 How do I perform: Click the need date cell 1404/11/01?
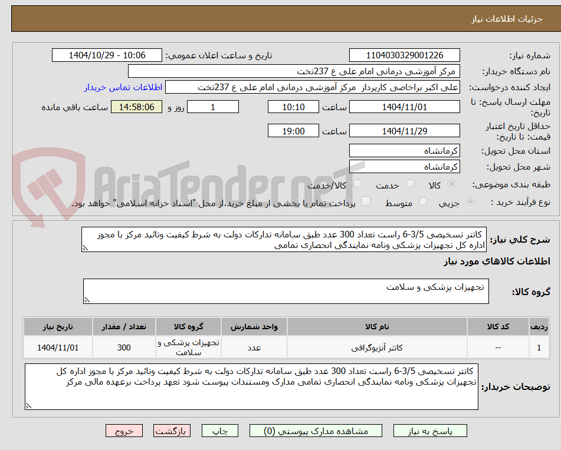(58, 348)
